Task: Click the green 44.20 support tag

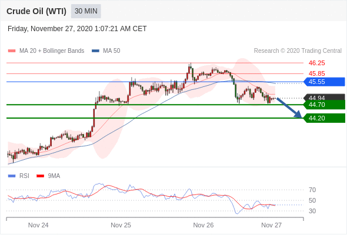Action: point(324,118)
